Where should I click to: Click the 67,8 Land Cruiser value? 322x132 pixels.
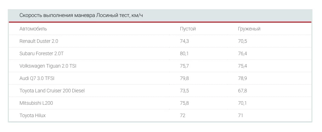(242, 91)
